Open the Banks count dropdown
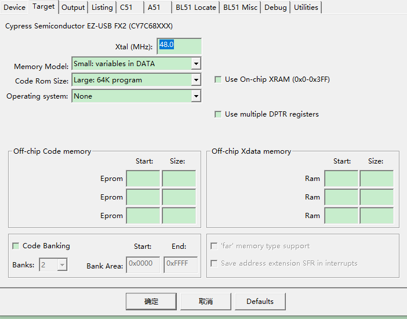 pos(53,264)
